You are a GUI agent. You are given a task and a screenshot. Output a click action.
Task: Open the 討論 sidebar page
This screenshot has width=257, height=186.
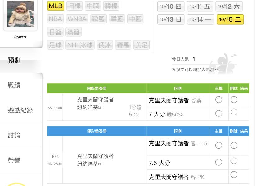(x=14, y=135)
